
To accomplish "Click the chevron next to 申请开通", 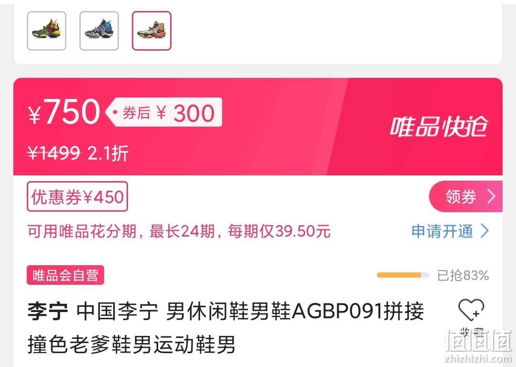I will (x=485, y=231).
